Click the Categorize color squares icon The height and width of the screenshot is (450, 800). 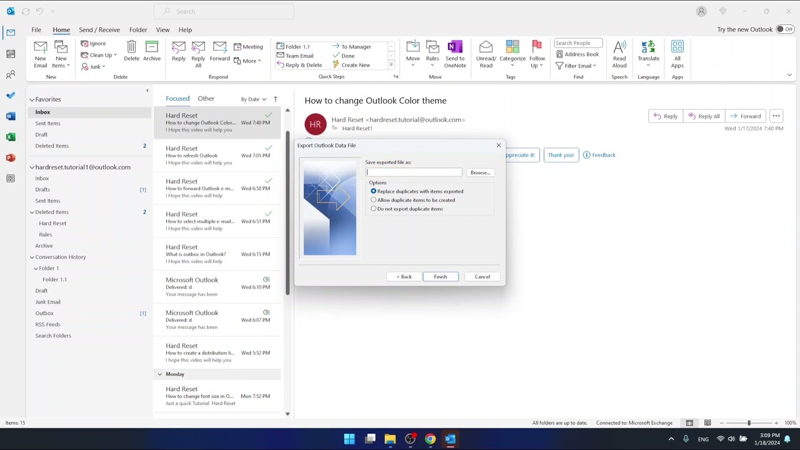click(x=512, y=47)
